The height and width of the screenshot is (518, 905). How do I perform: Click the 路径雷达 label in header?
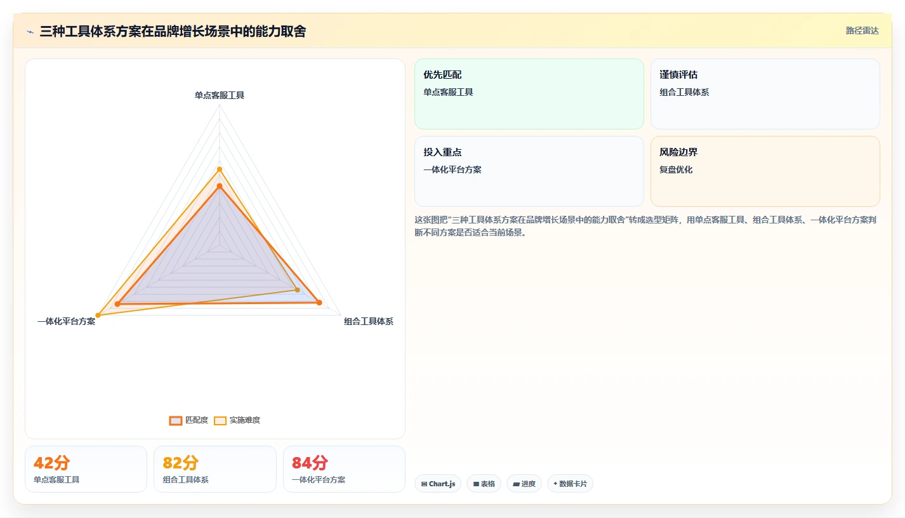click(x=862, y=30)
